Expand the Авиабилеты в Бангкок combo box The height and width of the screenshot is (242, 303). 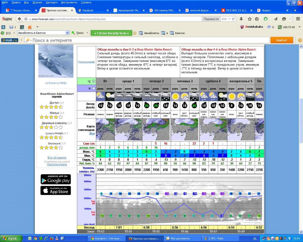click(67, 33)
